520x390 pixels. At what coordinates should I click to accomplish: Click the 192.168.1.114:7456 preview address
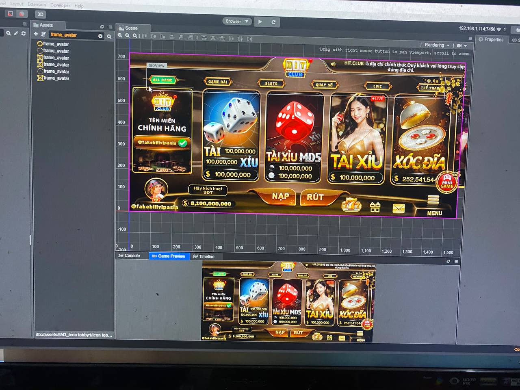[x=477, y=29]
